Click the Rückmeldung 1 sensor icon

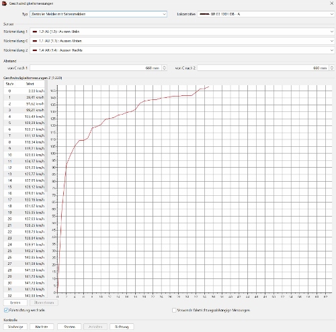35,32
